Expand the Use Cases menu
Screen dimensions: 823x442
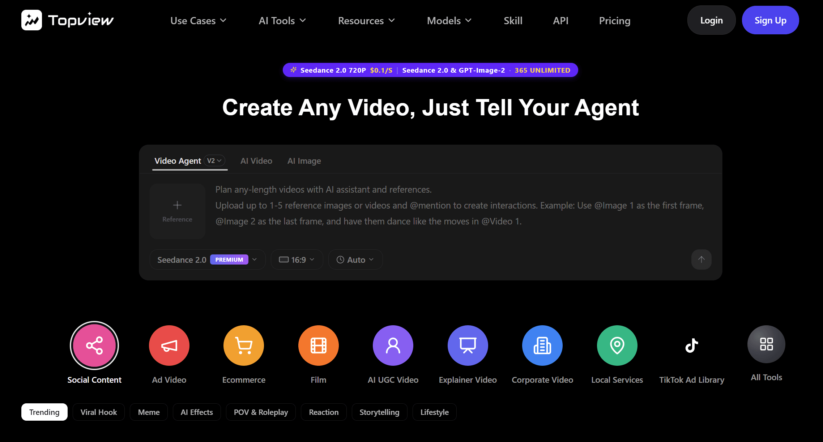198,21
